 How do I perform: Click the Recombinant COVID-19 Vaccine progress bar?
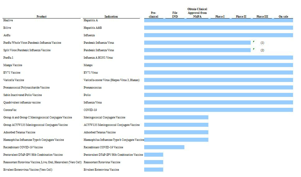[164, 147]
